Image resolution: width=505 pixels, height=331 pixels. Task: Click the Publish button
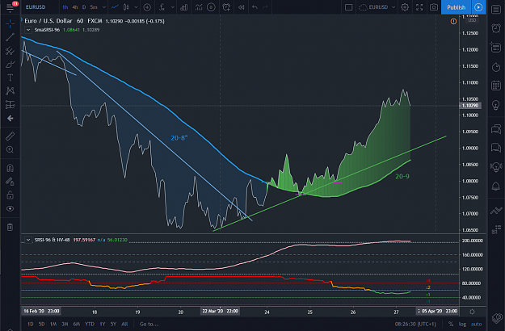(456, 7)
